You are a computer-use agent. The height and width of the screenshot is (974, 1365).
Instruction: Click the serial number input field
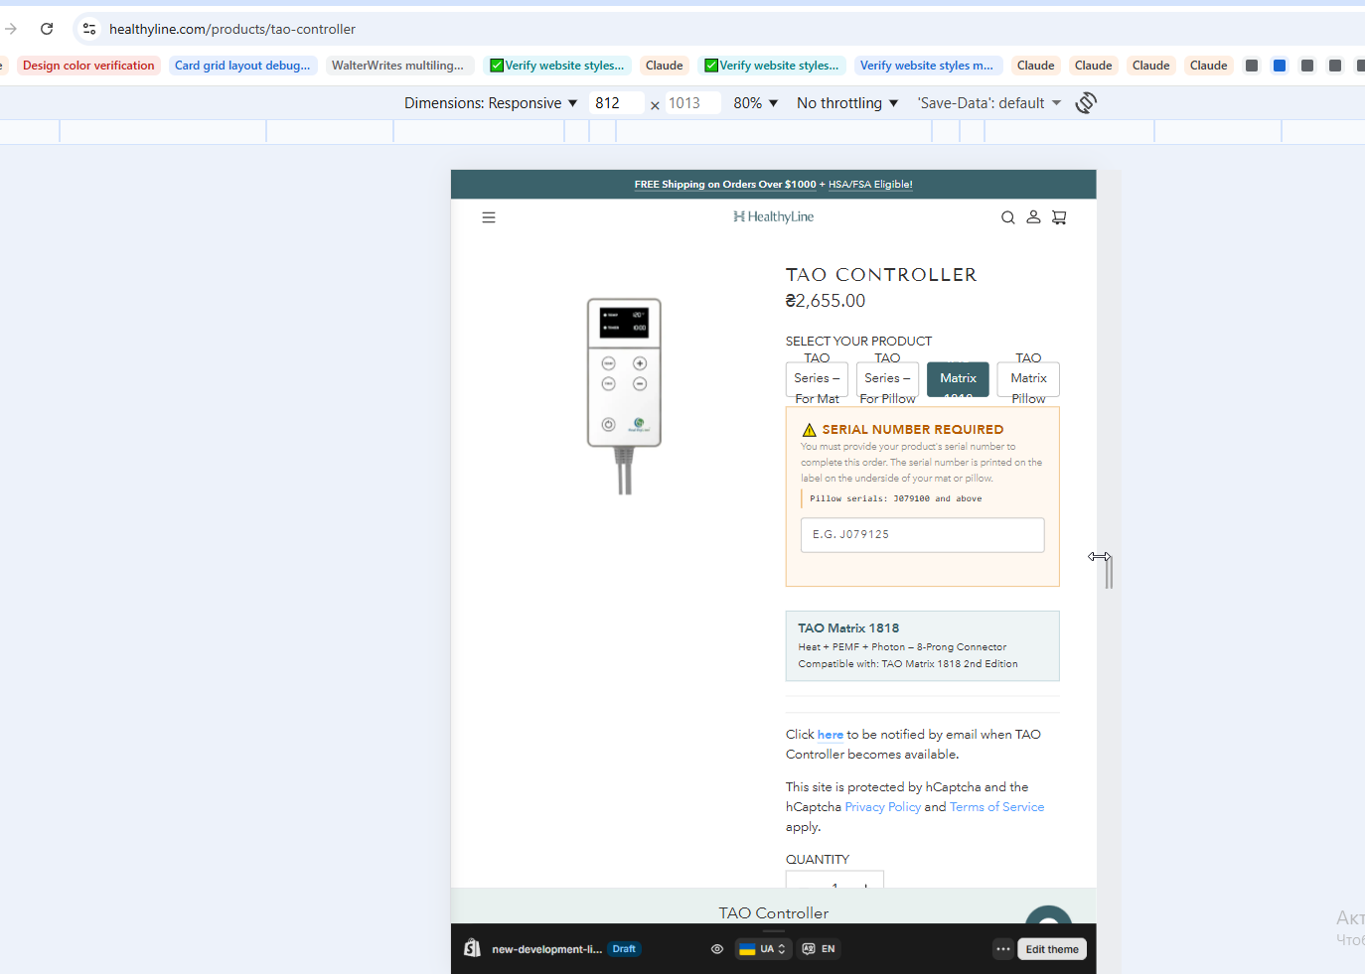pyautogui.click(x=922, y=534)
